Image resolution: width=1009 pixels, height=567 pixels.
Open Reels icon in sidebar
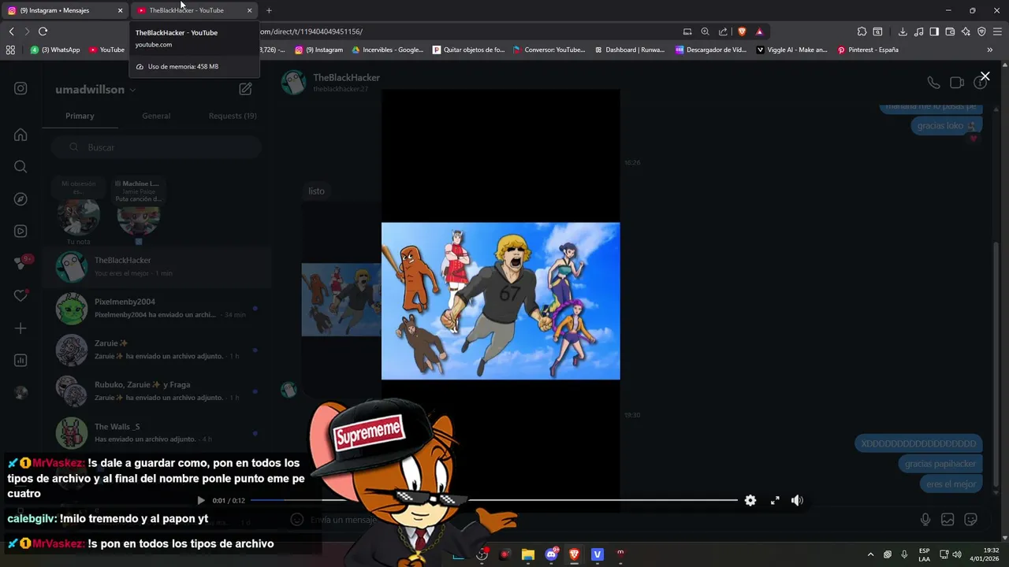(20, 232)
